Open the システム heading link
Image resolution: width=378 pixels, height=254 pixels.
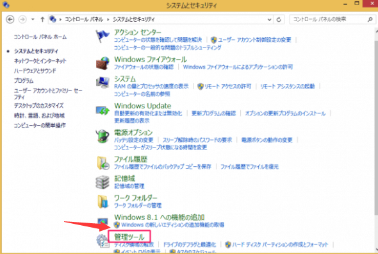(x=125, y=79)
